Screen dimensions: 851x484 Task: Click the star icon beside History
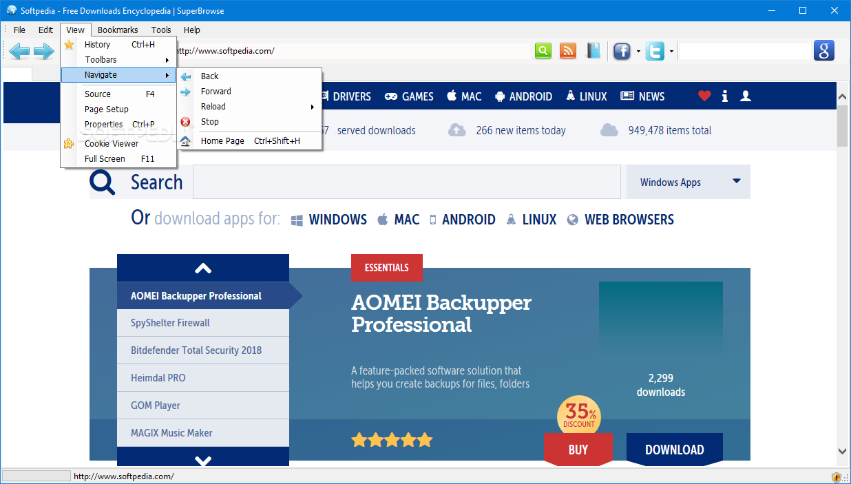[69, 45]
